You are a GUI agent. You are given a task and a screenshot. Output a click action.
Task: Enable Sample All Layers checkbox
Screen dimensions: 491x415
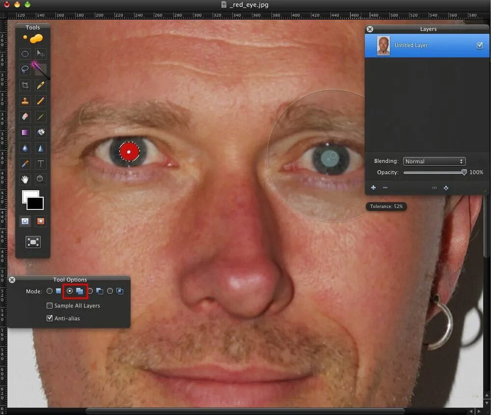50,306
